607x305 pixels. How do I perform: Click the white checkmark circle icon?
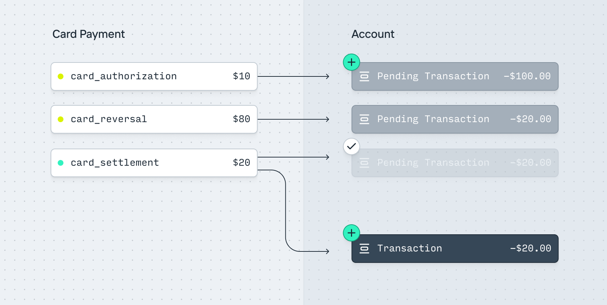coord(351,146)
